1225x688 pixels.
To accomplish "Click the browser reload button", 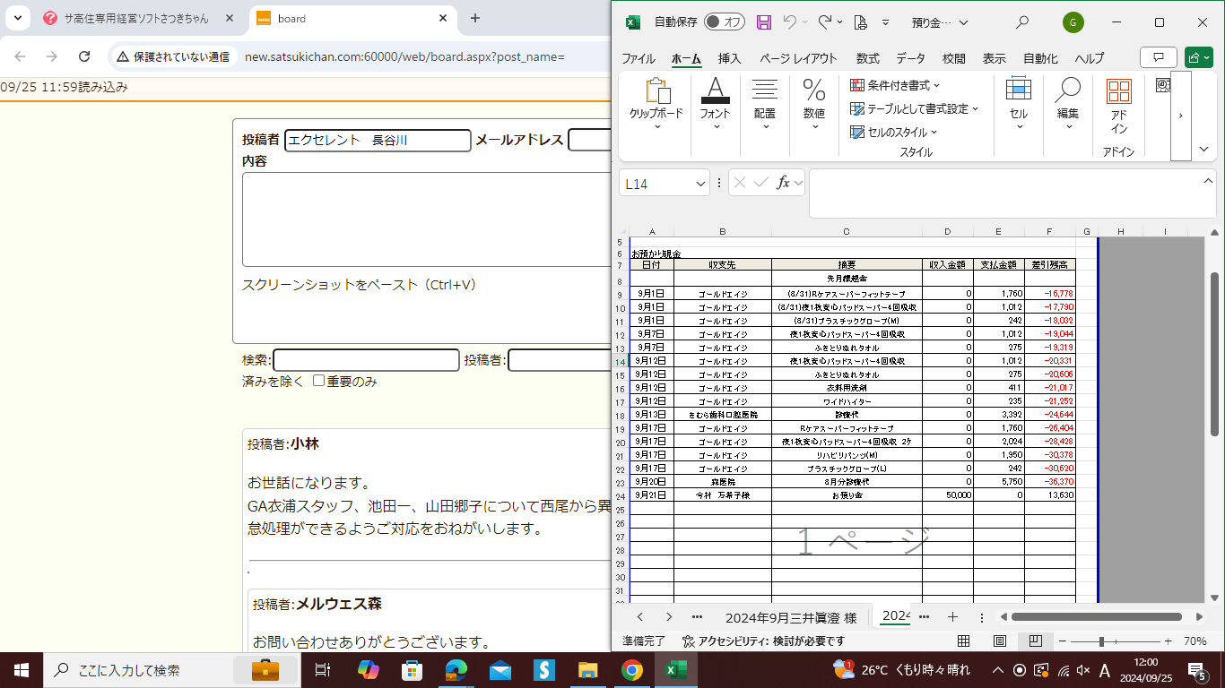I will (x=84, y=56).
